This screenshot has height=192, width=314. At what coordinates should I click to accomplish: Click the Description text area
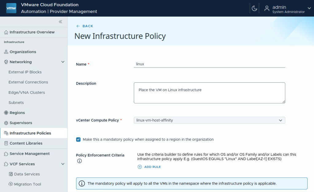click(x=209, y=93)
